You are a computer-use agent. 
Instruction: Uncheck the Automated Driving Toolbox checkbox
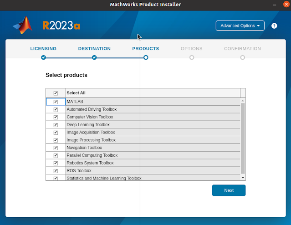(x=56, y=109)
